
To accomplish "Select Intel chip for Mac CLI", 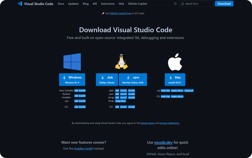I will coord(165,96).
